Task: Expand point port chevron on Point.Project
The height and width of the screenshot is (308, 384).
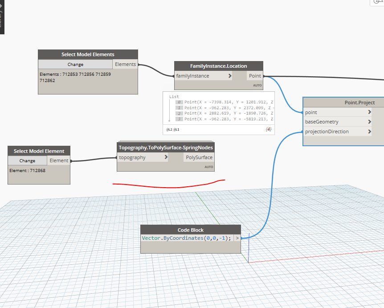Action: pyautogui.click(x=370, y=112)
